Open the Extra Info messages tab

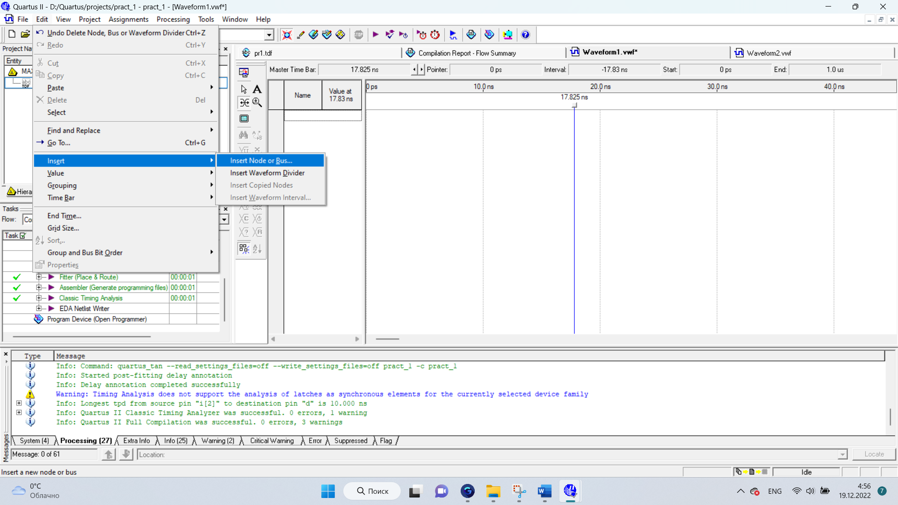(x=137, y=440)
